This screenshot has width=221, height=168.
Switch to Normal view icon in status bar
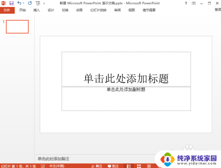point(129,166)
